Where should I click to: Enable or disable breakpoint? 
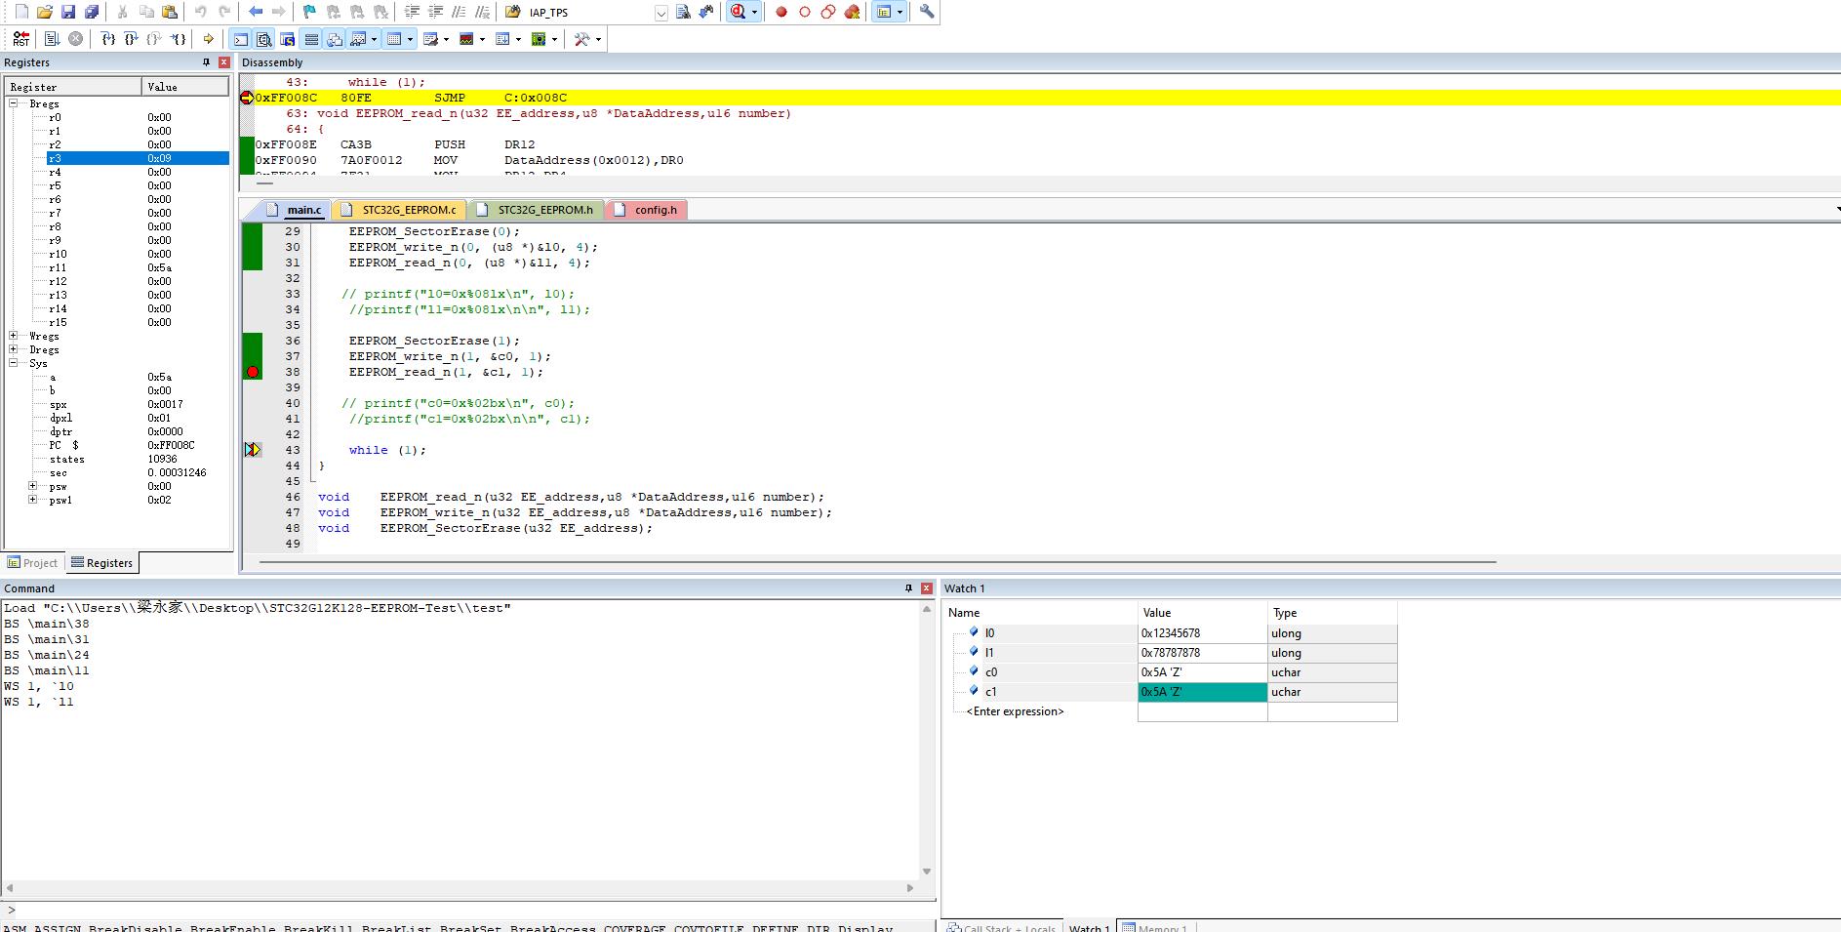pos(804,12)
